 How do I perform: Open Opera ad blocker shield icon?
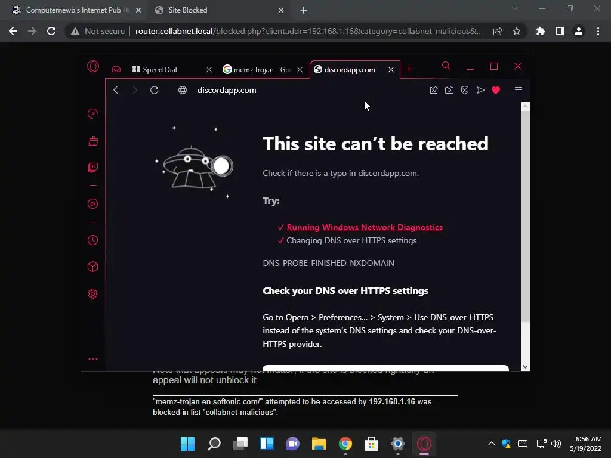point(465,90)
